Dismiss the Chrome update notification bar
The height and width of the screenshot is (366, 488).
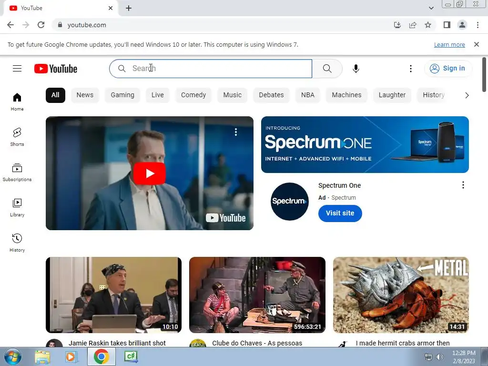(x=477, y=44)
